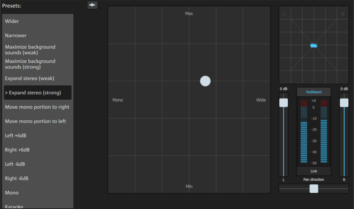Click the stereo width XY pad handle

(x=205, y=81)
